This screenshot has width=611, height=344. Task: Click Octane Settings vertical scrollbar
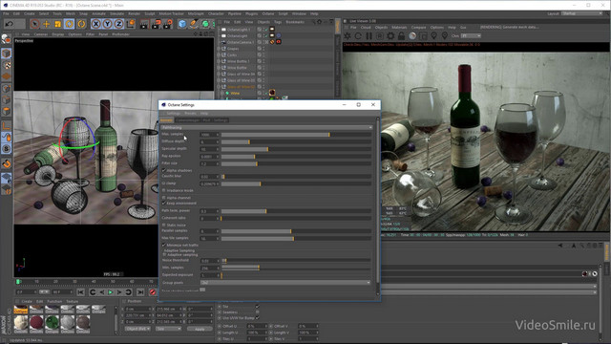pos(377,205)
